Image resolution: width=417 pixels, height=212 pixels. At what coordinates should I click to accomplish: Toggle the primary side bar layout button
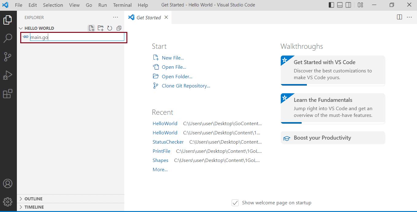coord(331,5)
